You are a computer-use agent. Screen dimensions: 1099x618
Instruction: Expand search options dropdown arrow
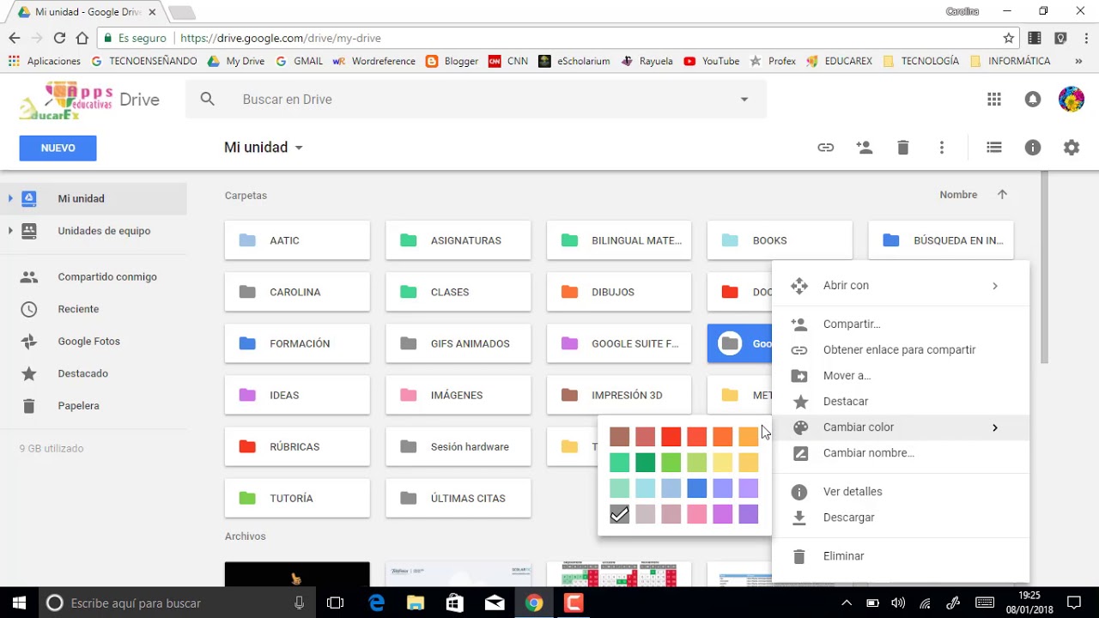coord(744,100)
